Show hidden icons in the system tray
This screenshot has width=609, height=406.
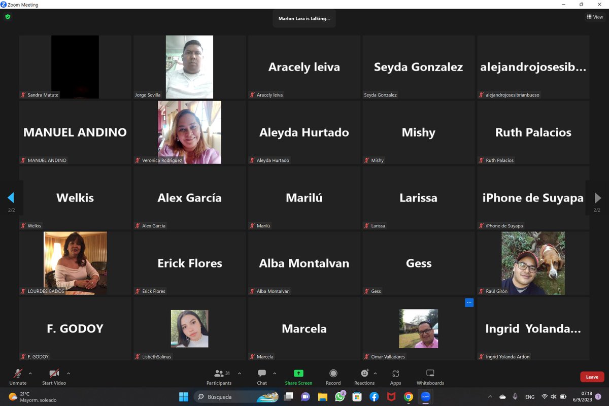pyautogui.click(x=490, y=397)
